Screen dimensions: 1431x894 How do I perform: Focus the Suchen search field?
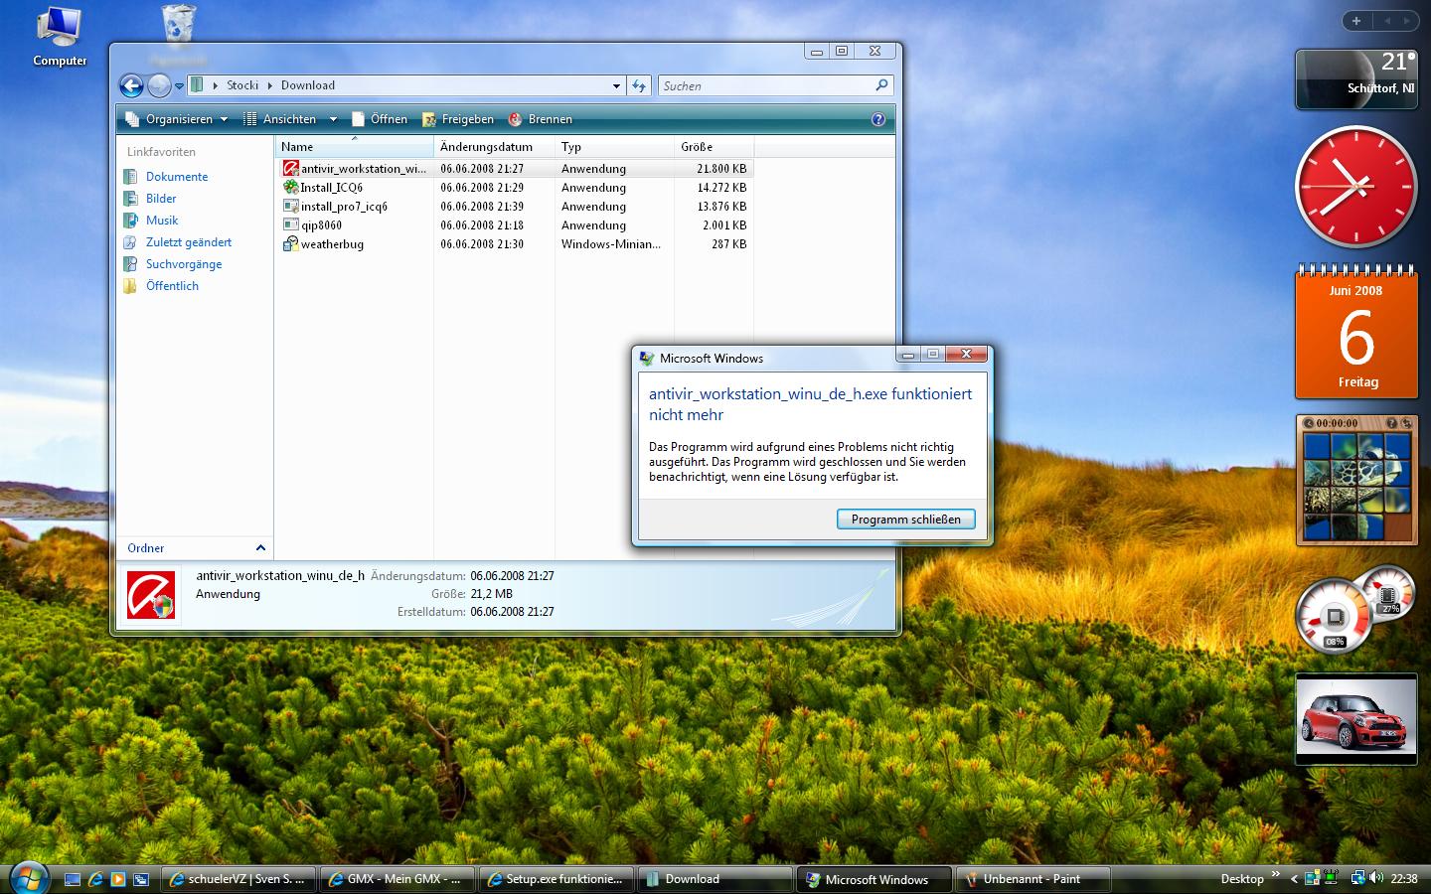tap(765, 86)
